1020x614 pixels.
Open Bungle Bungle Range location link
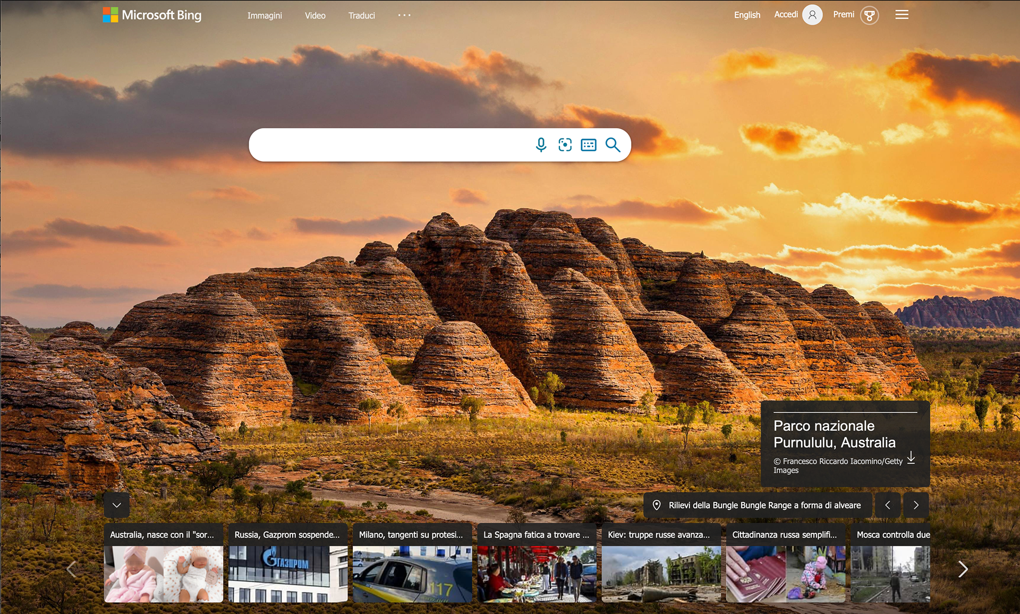point(764,505)
